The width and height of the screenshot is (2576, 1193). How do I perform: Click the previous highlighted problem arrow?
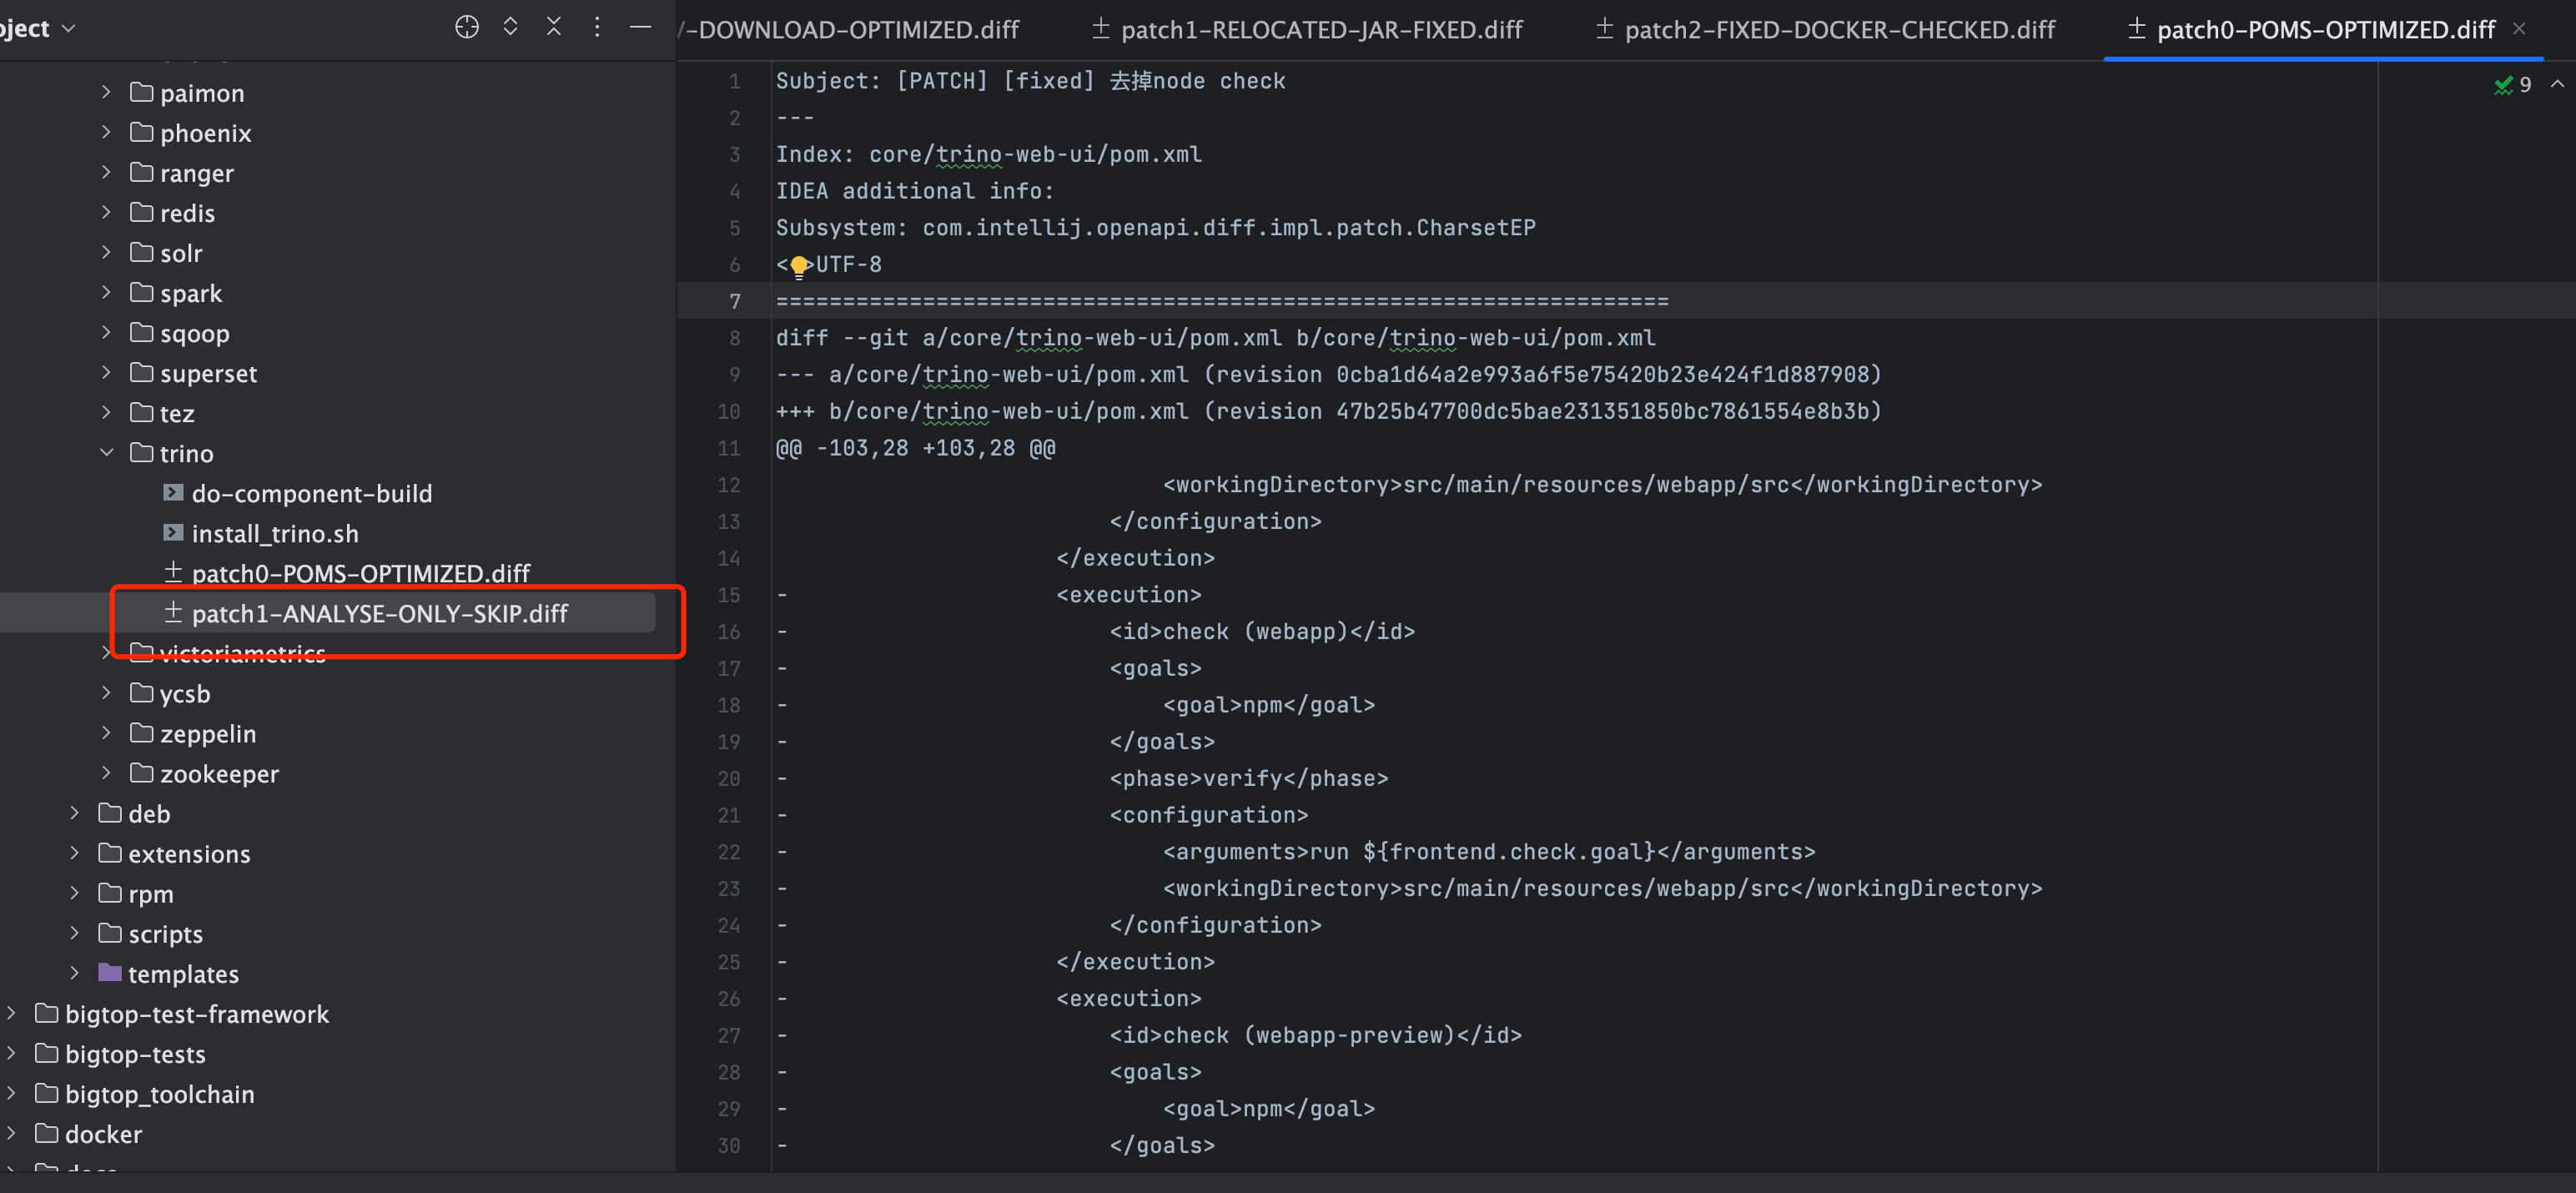[x=2557, y=84]
